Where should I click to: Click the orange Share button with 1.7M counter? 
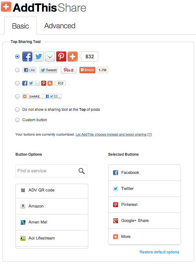(87, 70)
